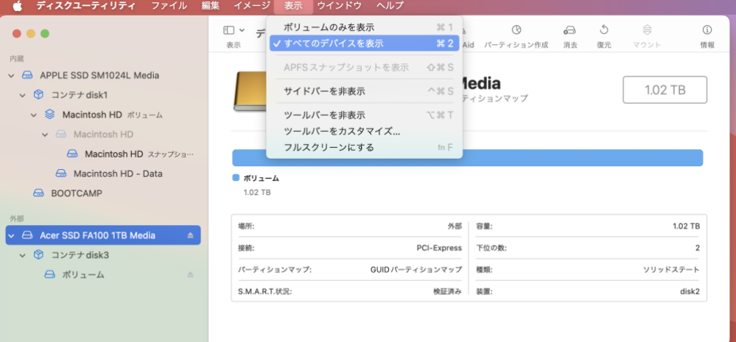Open the ヘルプ menu
Viewport: 736px width, 342px height.
pos(390,6)
